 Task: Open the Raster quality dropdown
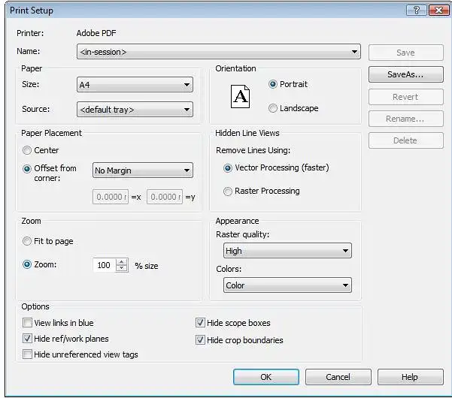pos(287,251)
